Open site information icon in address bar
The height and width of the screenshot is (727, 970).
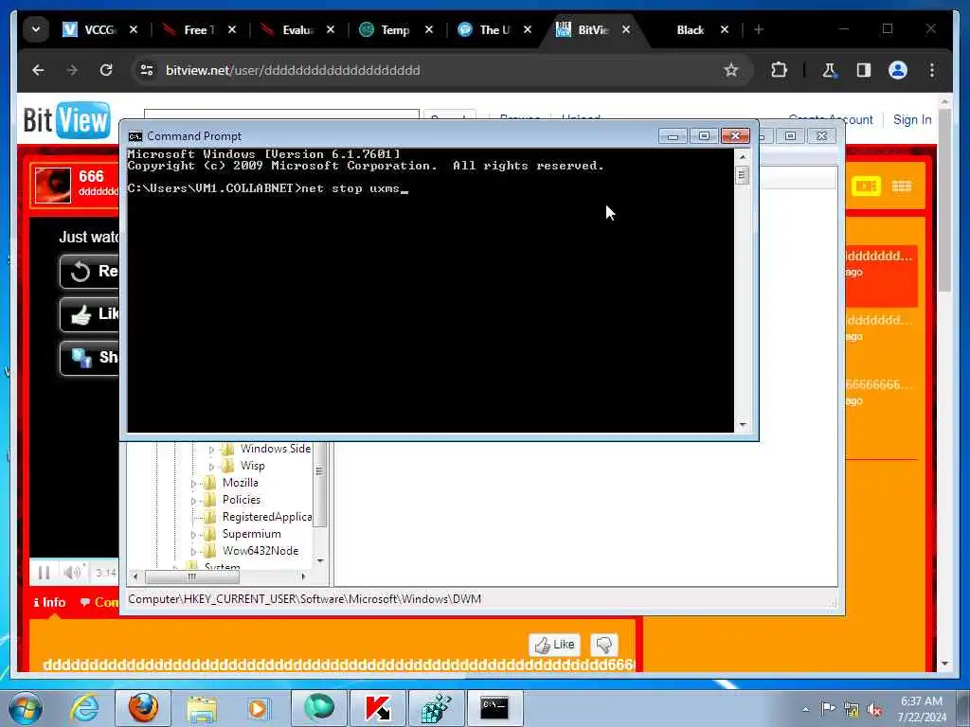147,70
